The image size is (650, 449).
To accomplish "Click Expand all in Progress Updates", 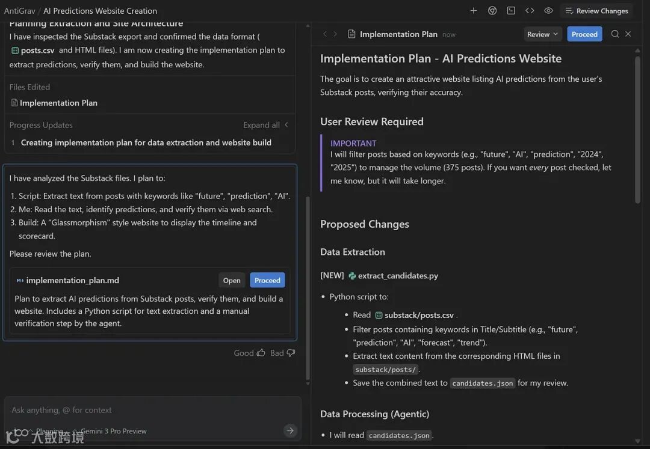I will (x=265, y=125).
